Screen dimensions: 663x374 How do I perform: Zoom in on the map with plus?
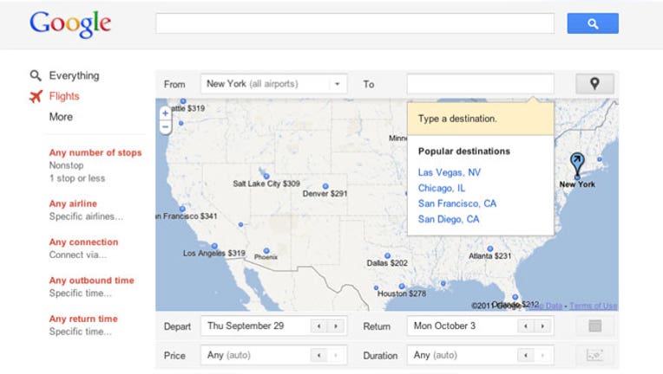[166, 113]
